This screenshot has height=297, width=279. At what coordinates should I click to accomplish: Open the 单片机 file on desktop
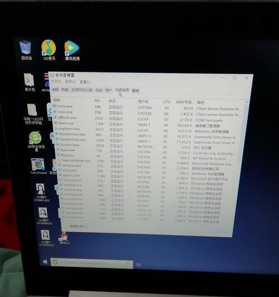(30, 82)
